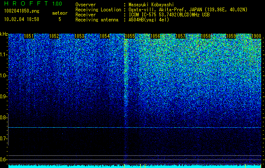Click the yellow bottom-strip marker directly below 1855
Image resolution: width=265 pixels, height=168 pixels.
click(x=124, y=166)
